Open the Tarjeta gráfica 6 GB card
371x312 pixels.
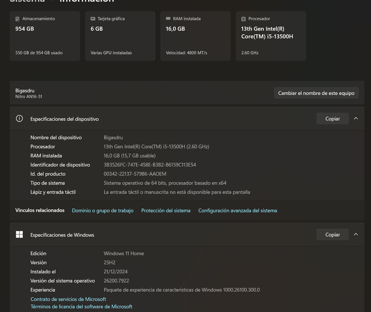120,36
